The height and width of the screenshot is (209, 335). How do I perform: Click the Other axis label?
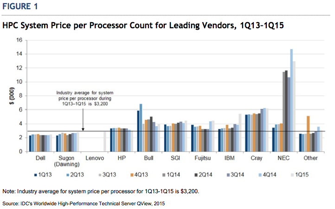pos(310,158)
